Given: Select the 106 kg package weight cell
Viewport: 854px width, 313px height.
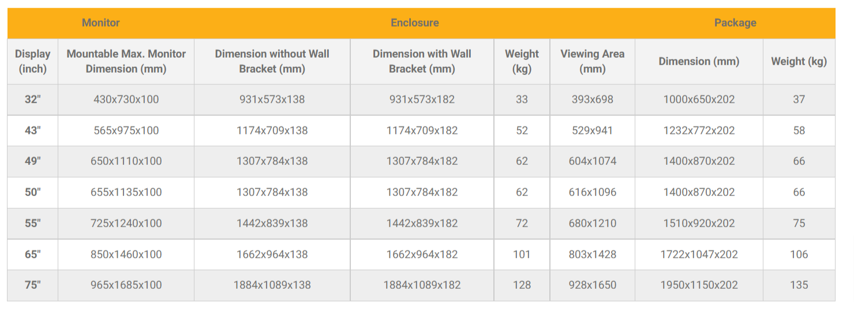Looking at the screenshot, I should coord(799,254).
